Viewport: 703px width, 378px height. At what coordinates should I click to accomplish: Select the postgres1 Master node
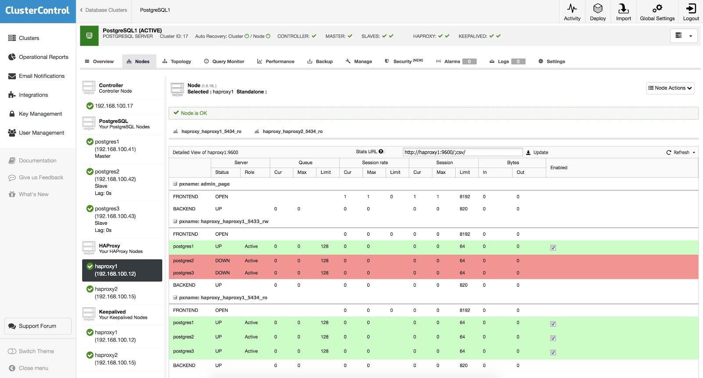122,149
